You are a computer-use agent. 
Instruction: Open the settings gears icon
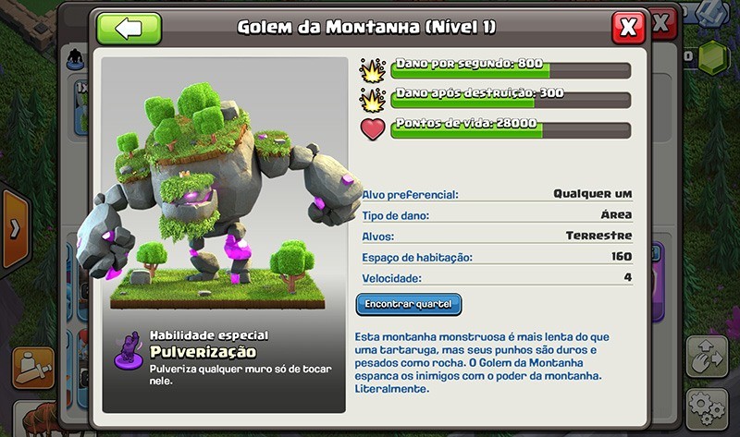707,409
